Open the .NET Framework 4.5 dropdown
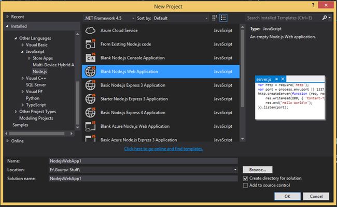Image resolution: width=337 pixels, height=207 pixels. [109, 18]
